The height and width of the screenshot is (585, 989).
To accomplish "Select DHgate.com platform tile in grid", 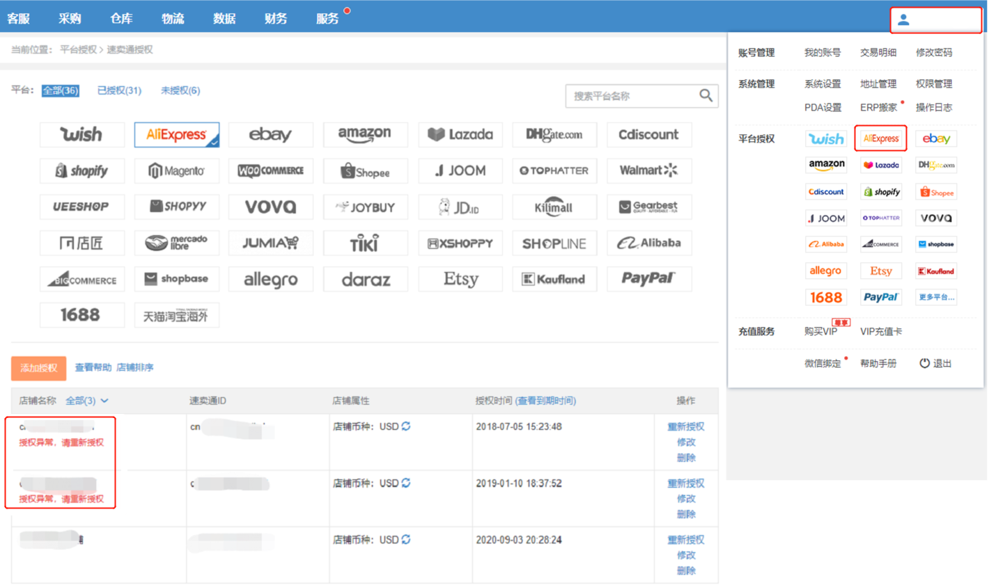I will click(x=554, y=134).
